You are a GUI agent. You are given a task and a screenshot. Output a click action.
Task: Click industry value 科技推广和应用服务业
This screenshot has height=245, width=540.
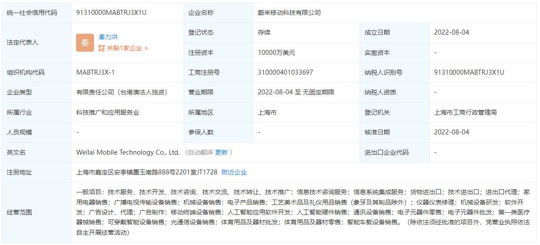[x=108, y=112]
